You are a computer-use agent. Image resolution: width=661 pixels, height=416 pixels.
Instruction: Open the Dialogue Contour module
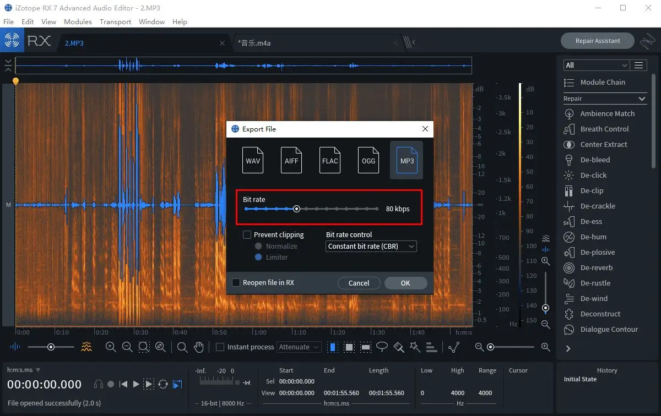[x=601, y=329]
